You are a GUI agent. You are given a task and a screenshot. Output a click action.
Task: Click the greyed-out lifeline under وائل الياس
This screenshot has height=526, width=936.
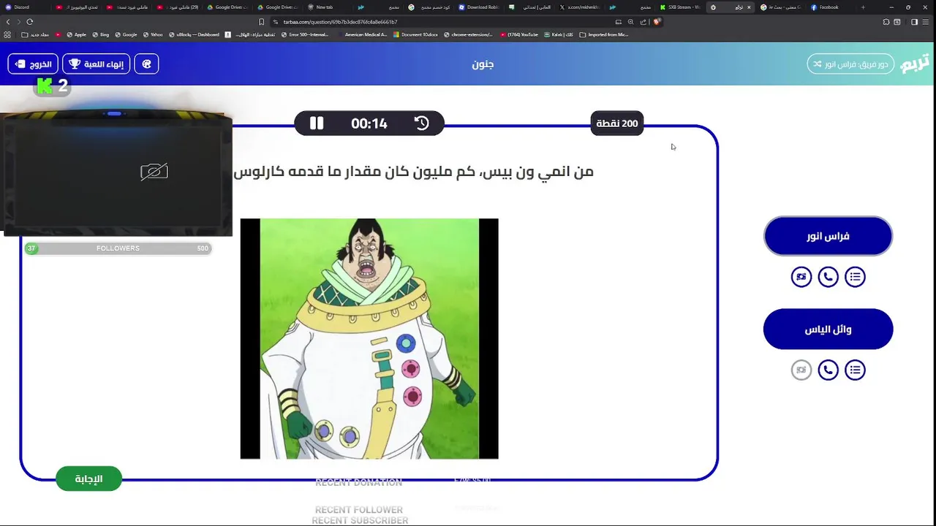(x=801, y=370)
